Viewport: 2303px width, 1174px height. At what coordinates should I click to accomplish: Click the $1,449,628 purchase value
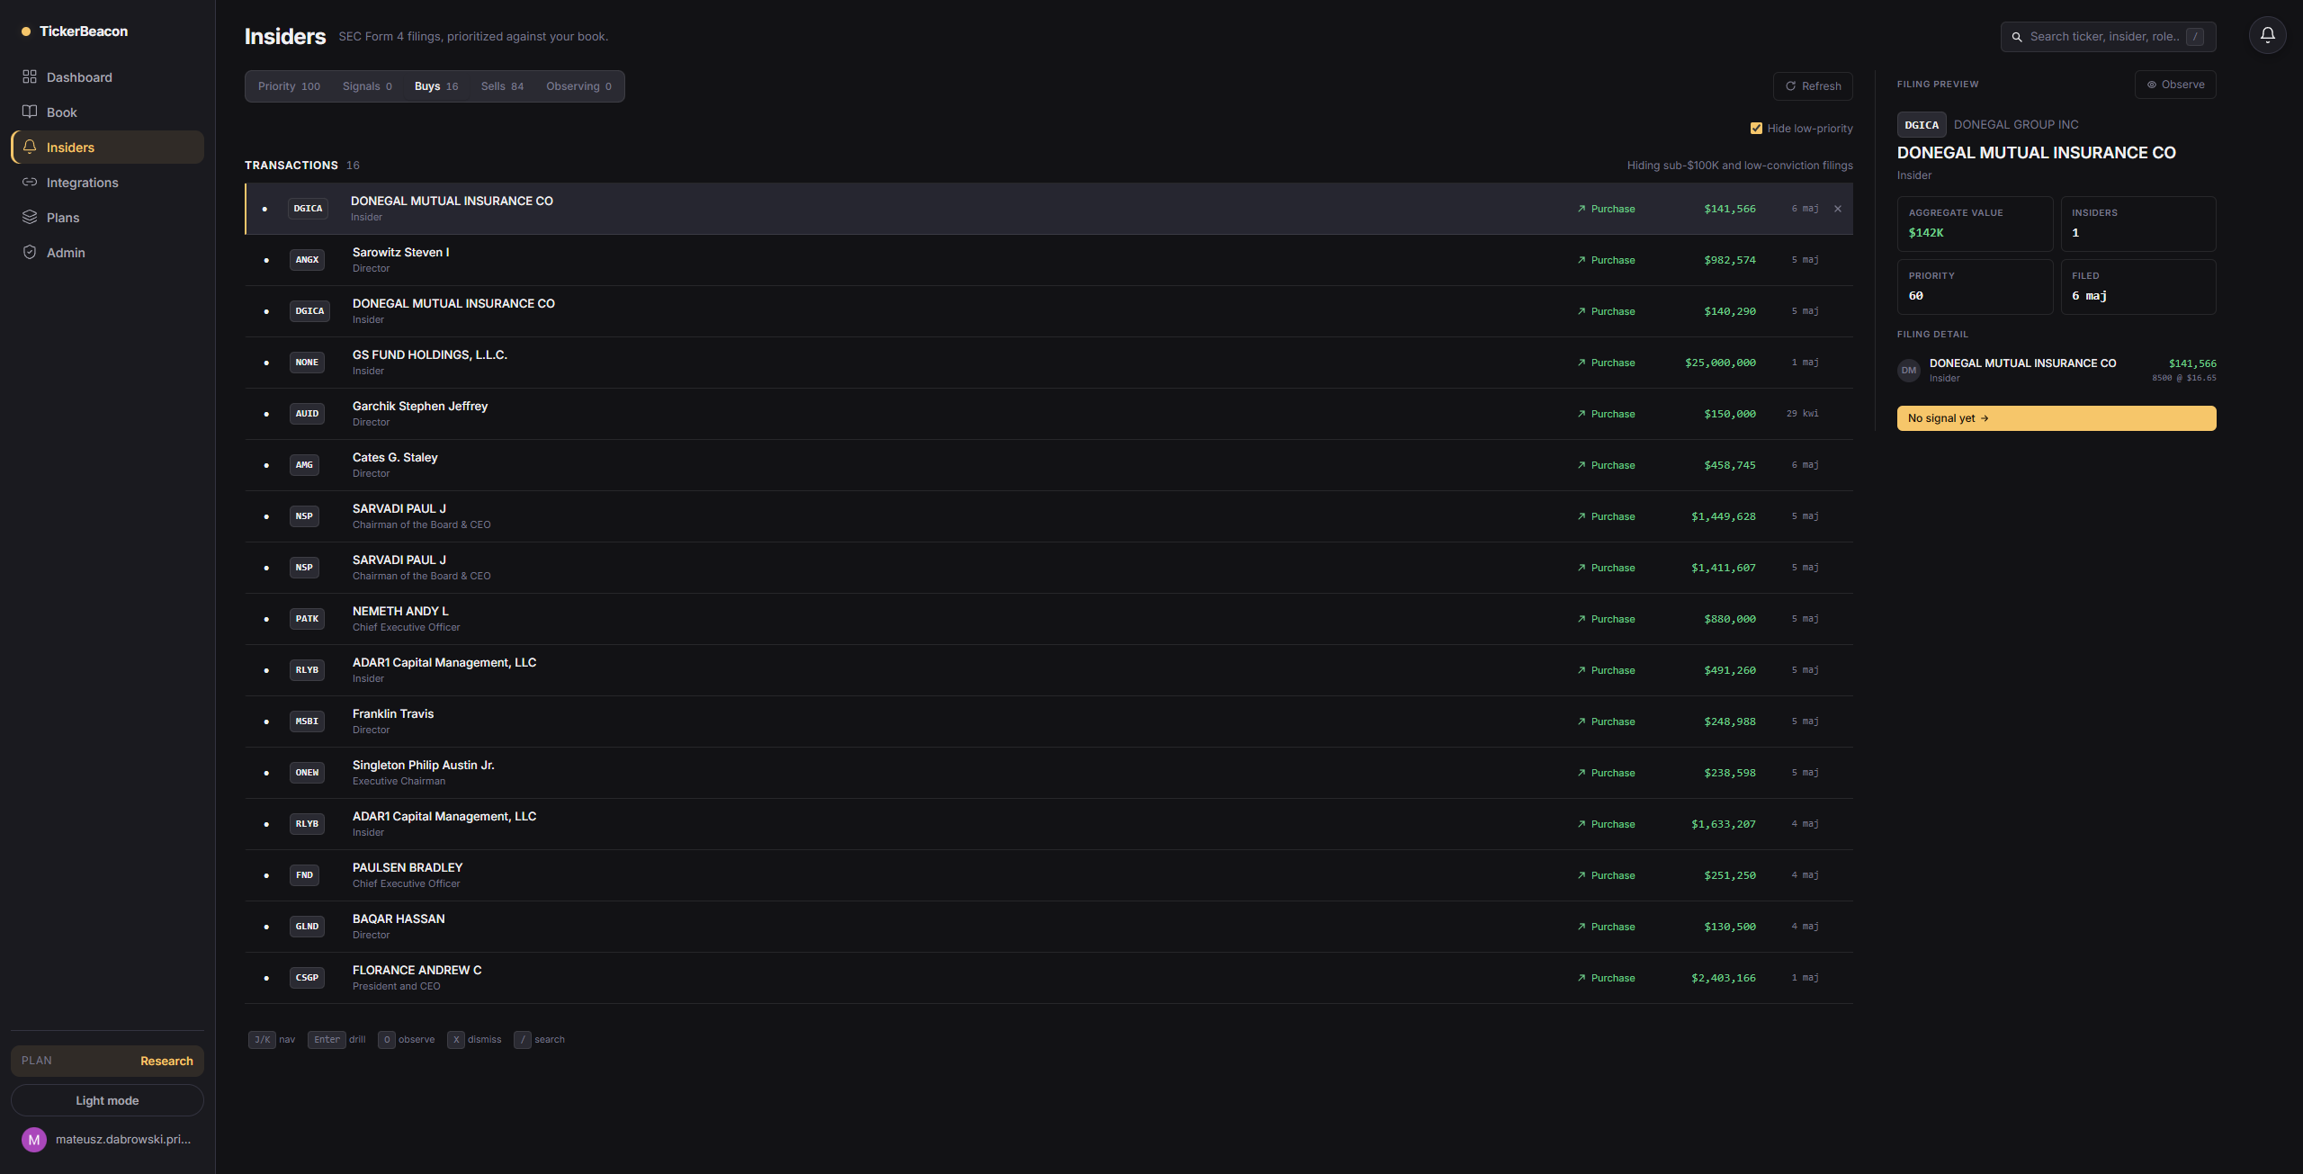[x=1723, y=516]
